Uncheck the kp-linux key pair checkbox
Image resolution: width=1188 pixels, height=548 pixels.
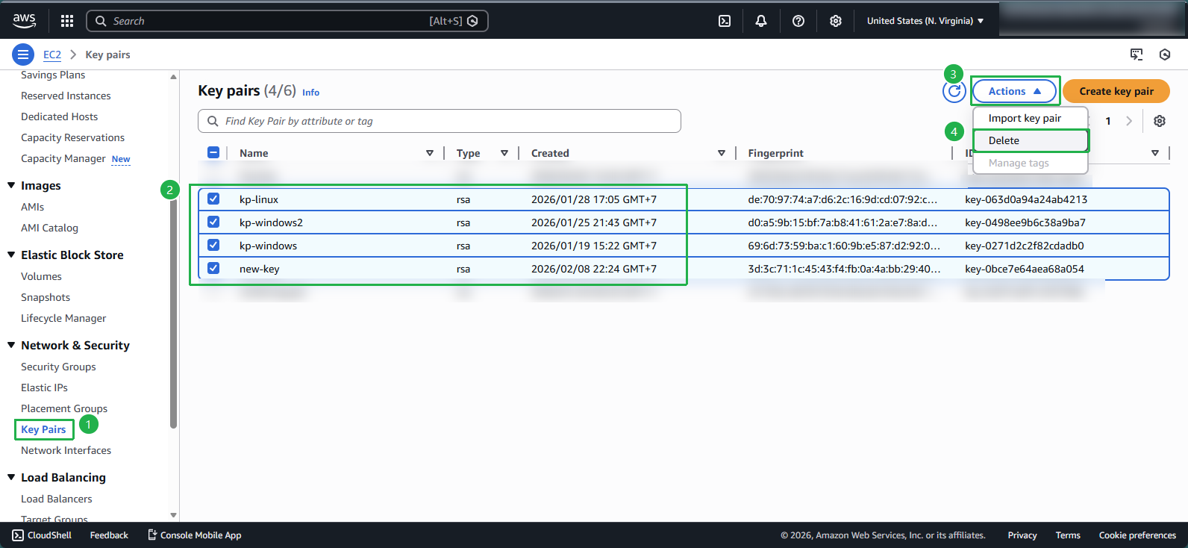[x=213, y=199]
